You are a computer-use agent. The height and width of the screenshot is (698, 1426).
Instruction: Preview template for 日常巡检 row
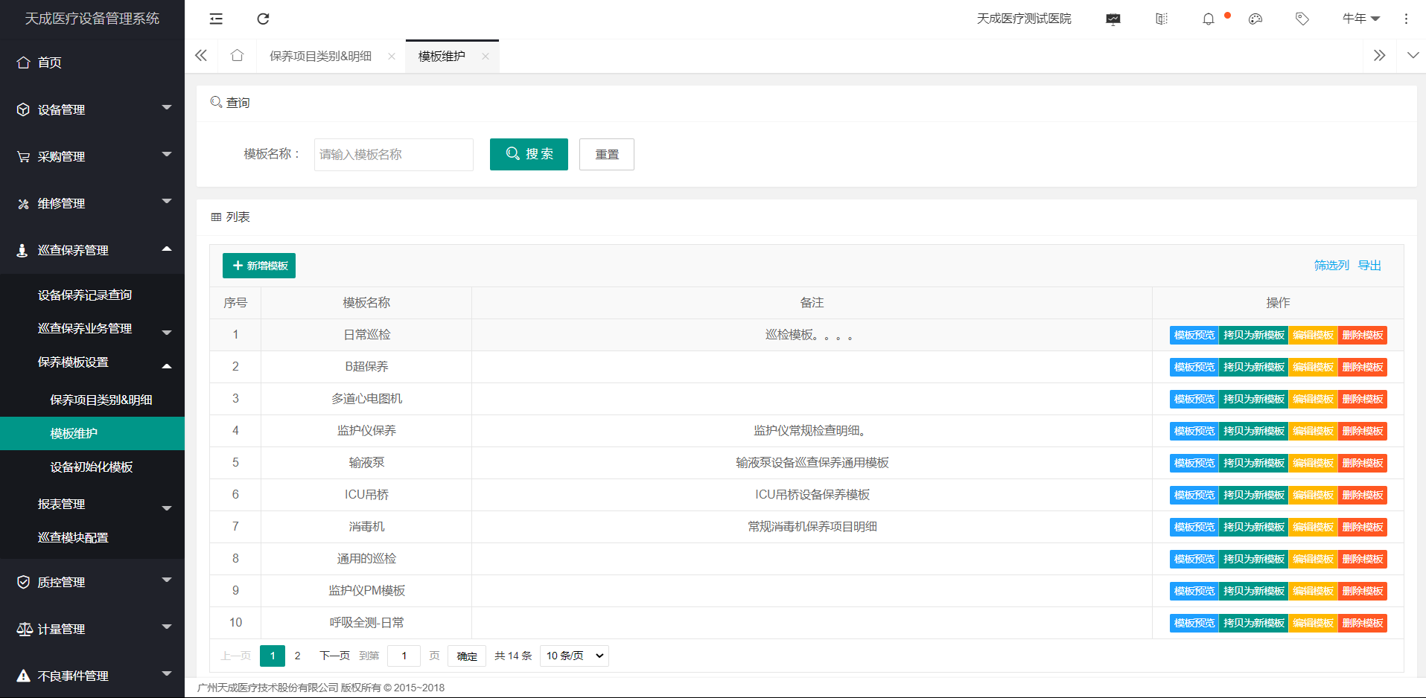1194,335
